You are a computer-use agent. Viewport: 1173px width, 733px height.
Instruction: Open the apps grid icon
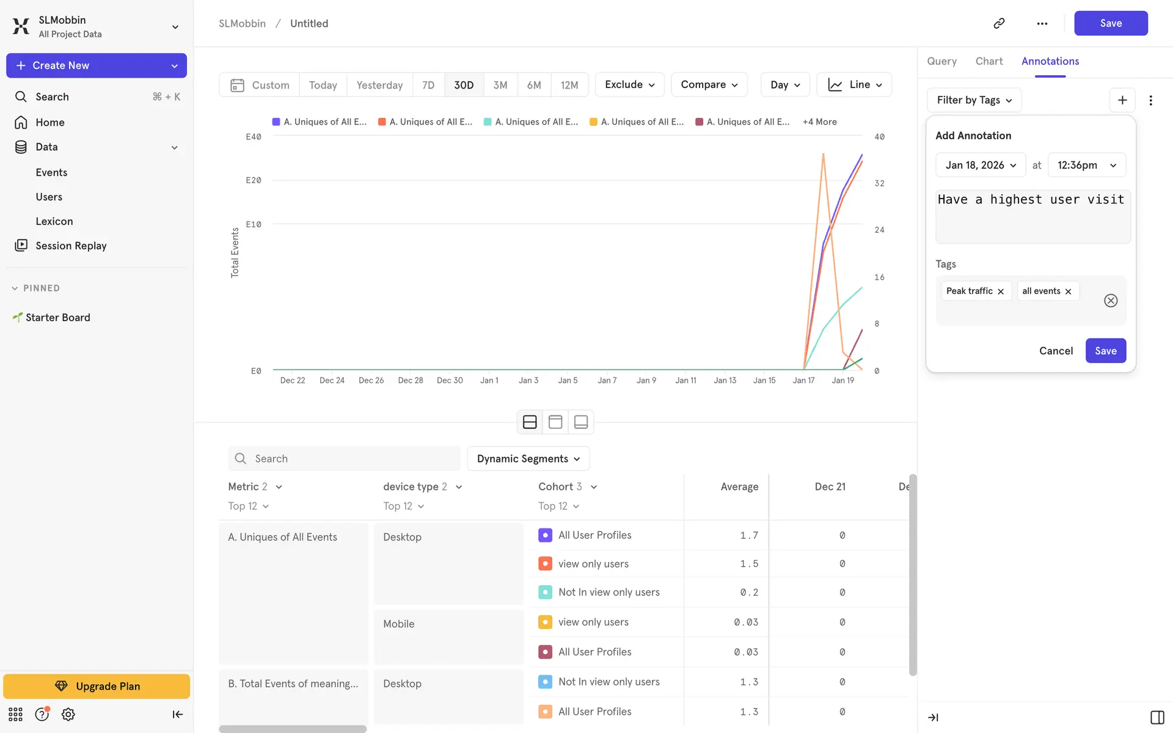point(15,714)
